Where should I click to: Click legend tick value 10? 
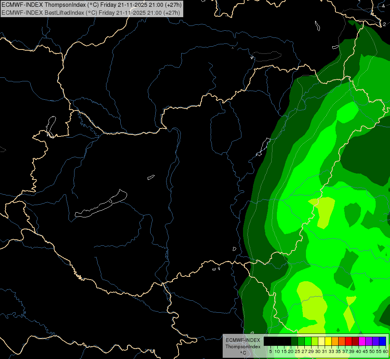[x=277, y=351]
